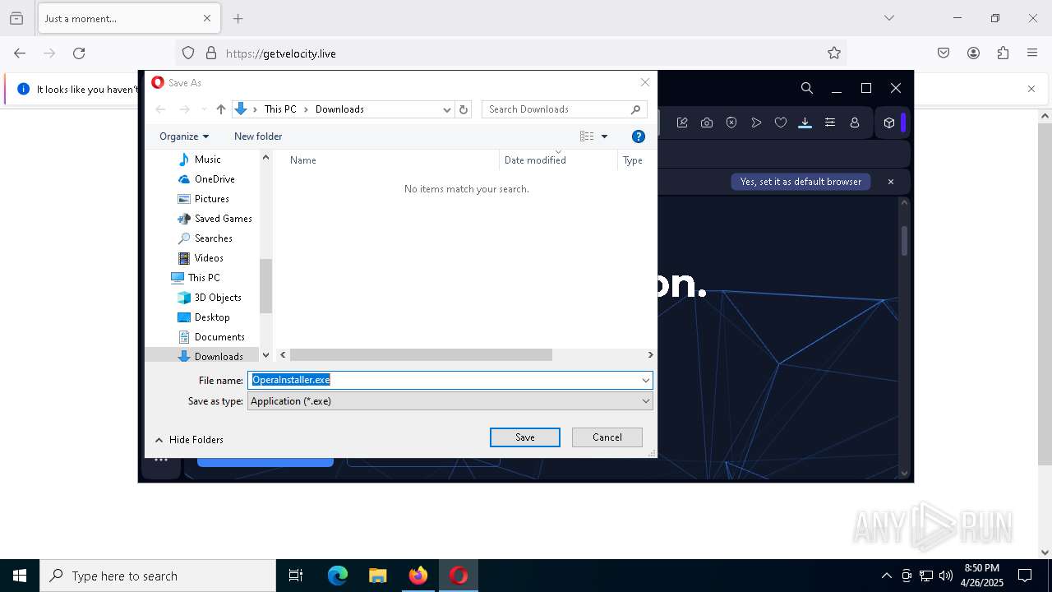Image resolution: width=1052 pixels, height=592 pixels.
Task: Click 'This PC' in the address path
Action: [x=280, y=109]
